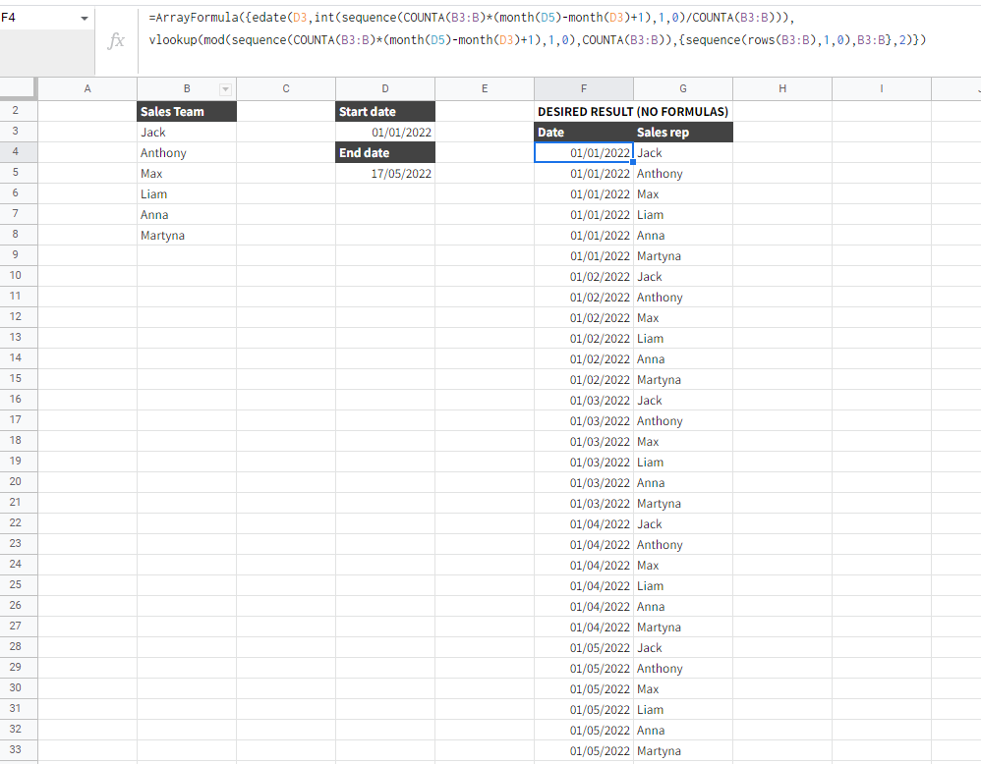Click the select-all corner box
Image resolution: width=981 pixels, height=764 pixels.
(18, 88)
